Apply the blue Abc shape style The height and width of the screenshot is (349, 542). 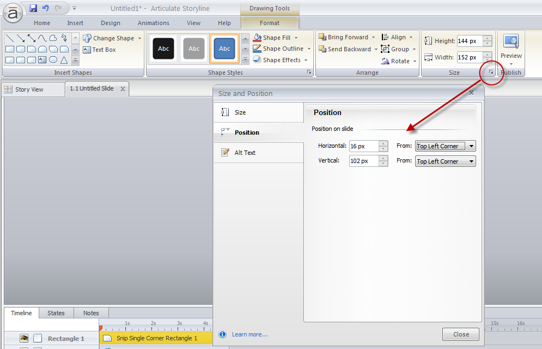224,49
